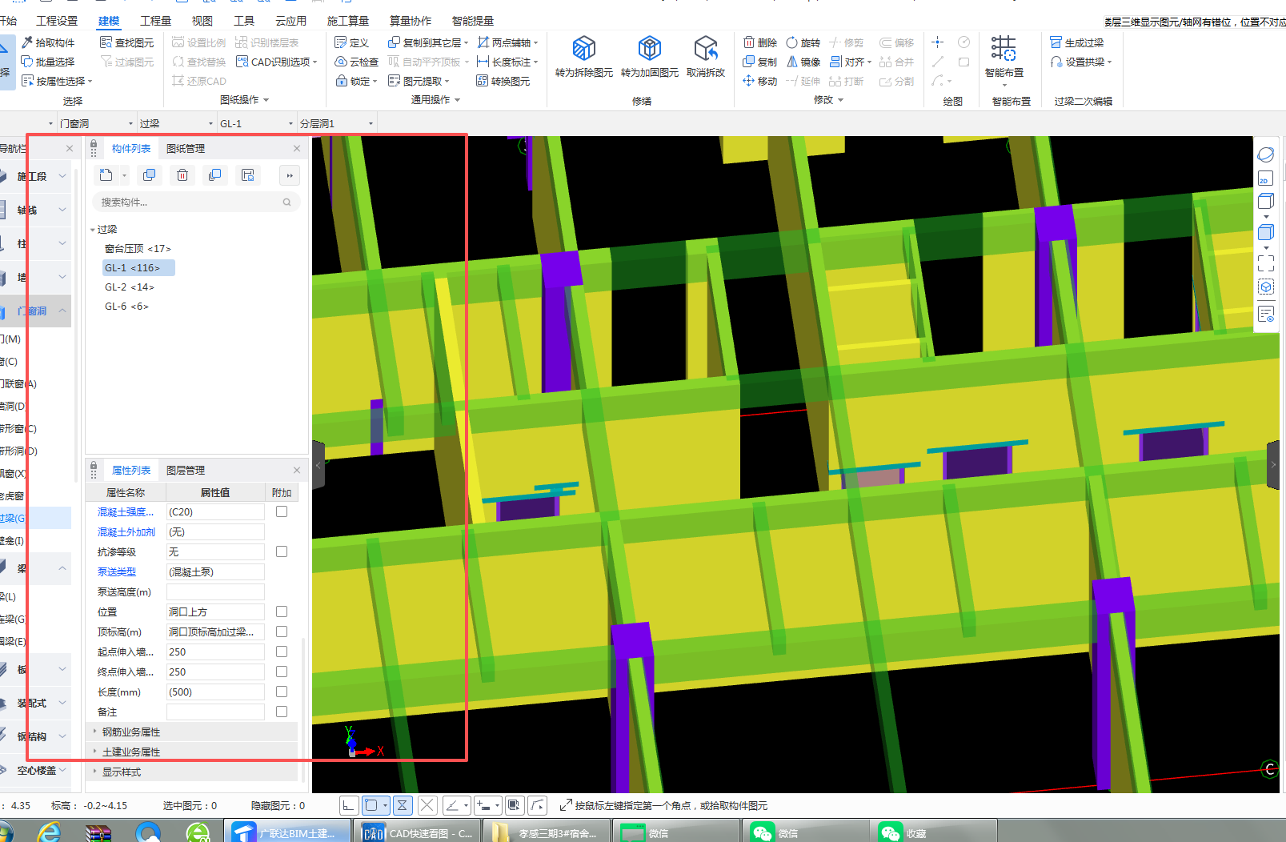Click the 搜索构件 search field

[x=188, y=202]
